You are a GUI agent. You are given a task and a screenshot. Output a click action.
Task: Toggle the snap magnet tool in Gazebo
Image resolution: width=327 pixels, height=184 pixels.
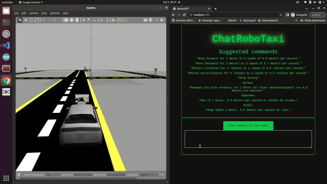click(119, 20)
